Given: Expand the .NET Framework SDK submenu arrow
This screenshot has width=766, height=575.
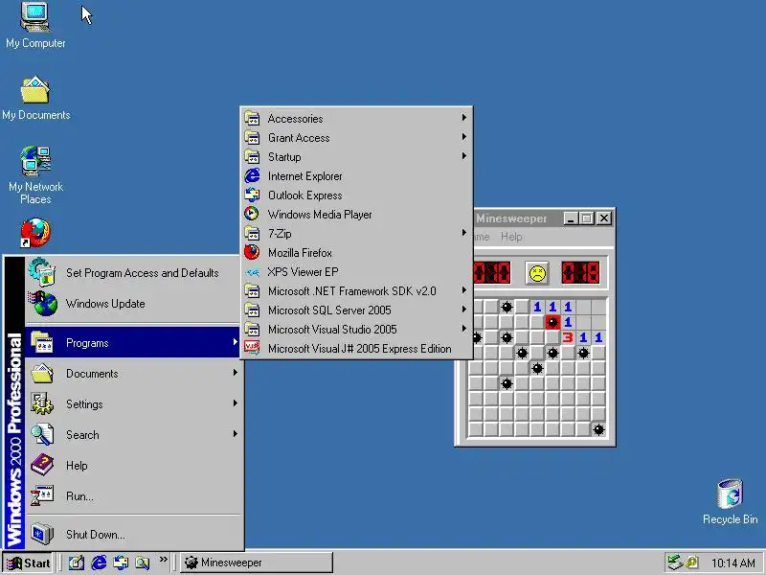Looking at the screenshot, I should tap(464, 290).
